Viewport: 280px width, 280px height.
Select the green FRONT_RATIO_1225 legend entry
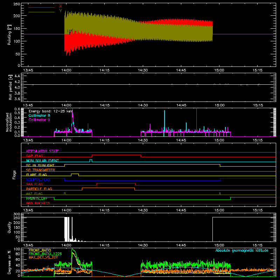tap(45, 254)
